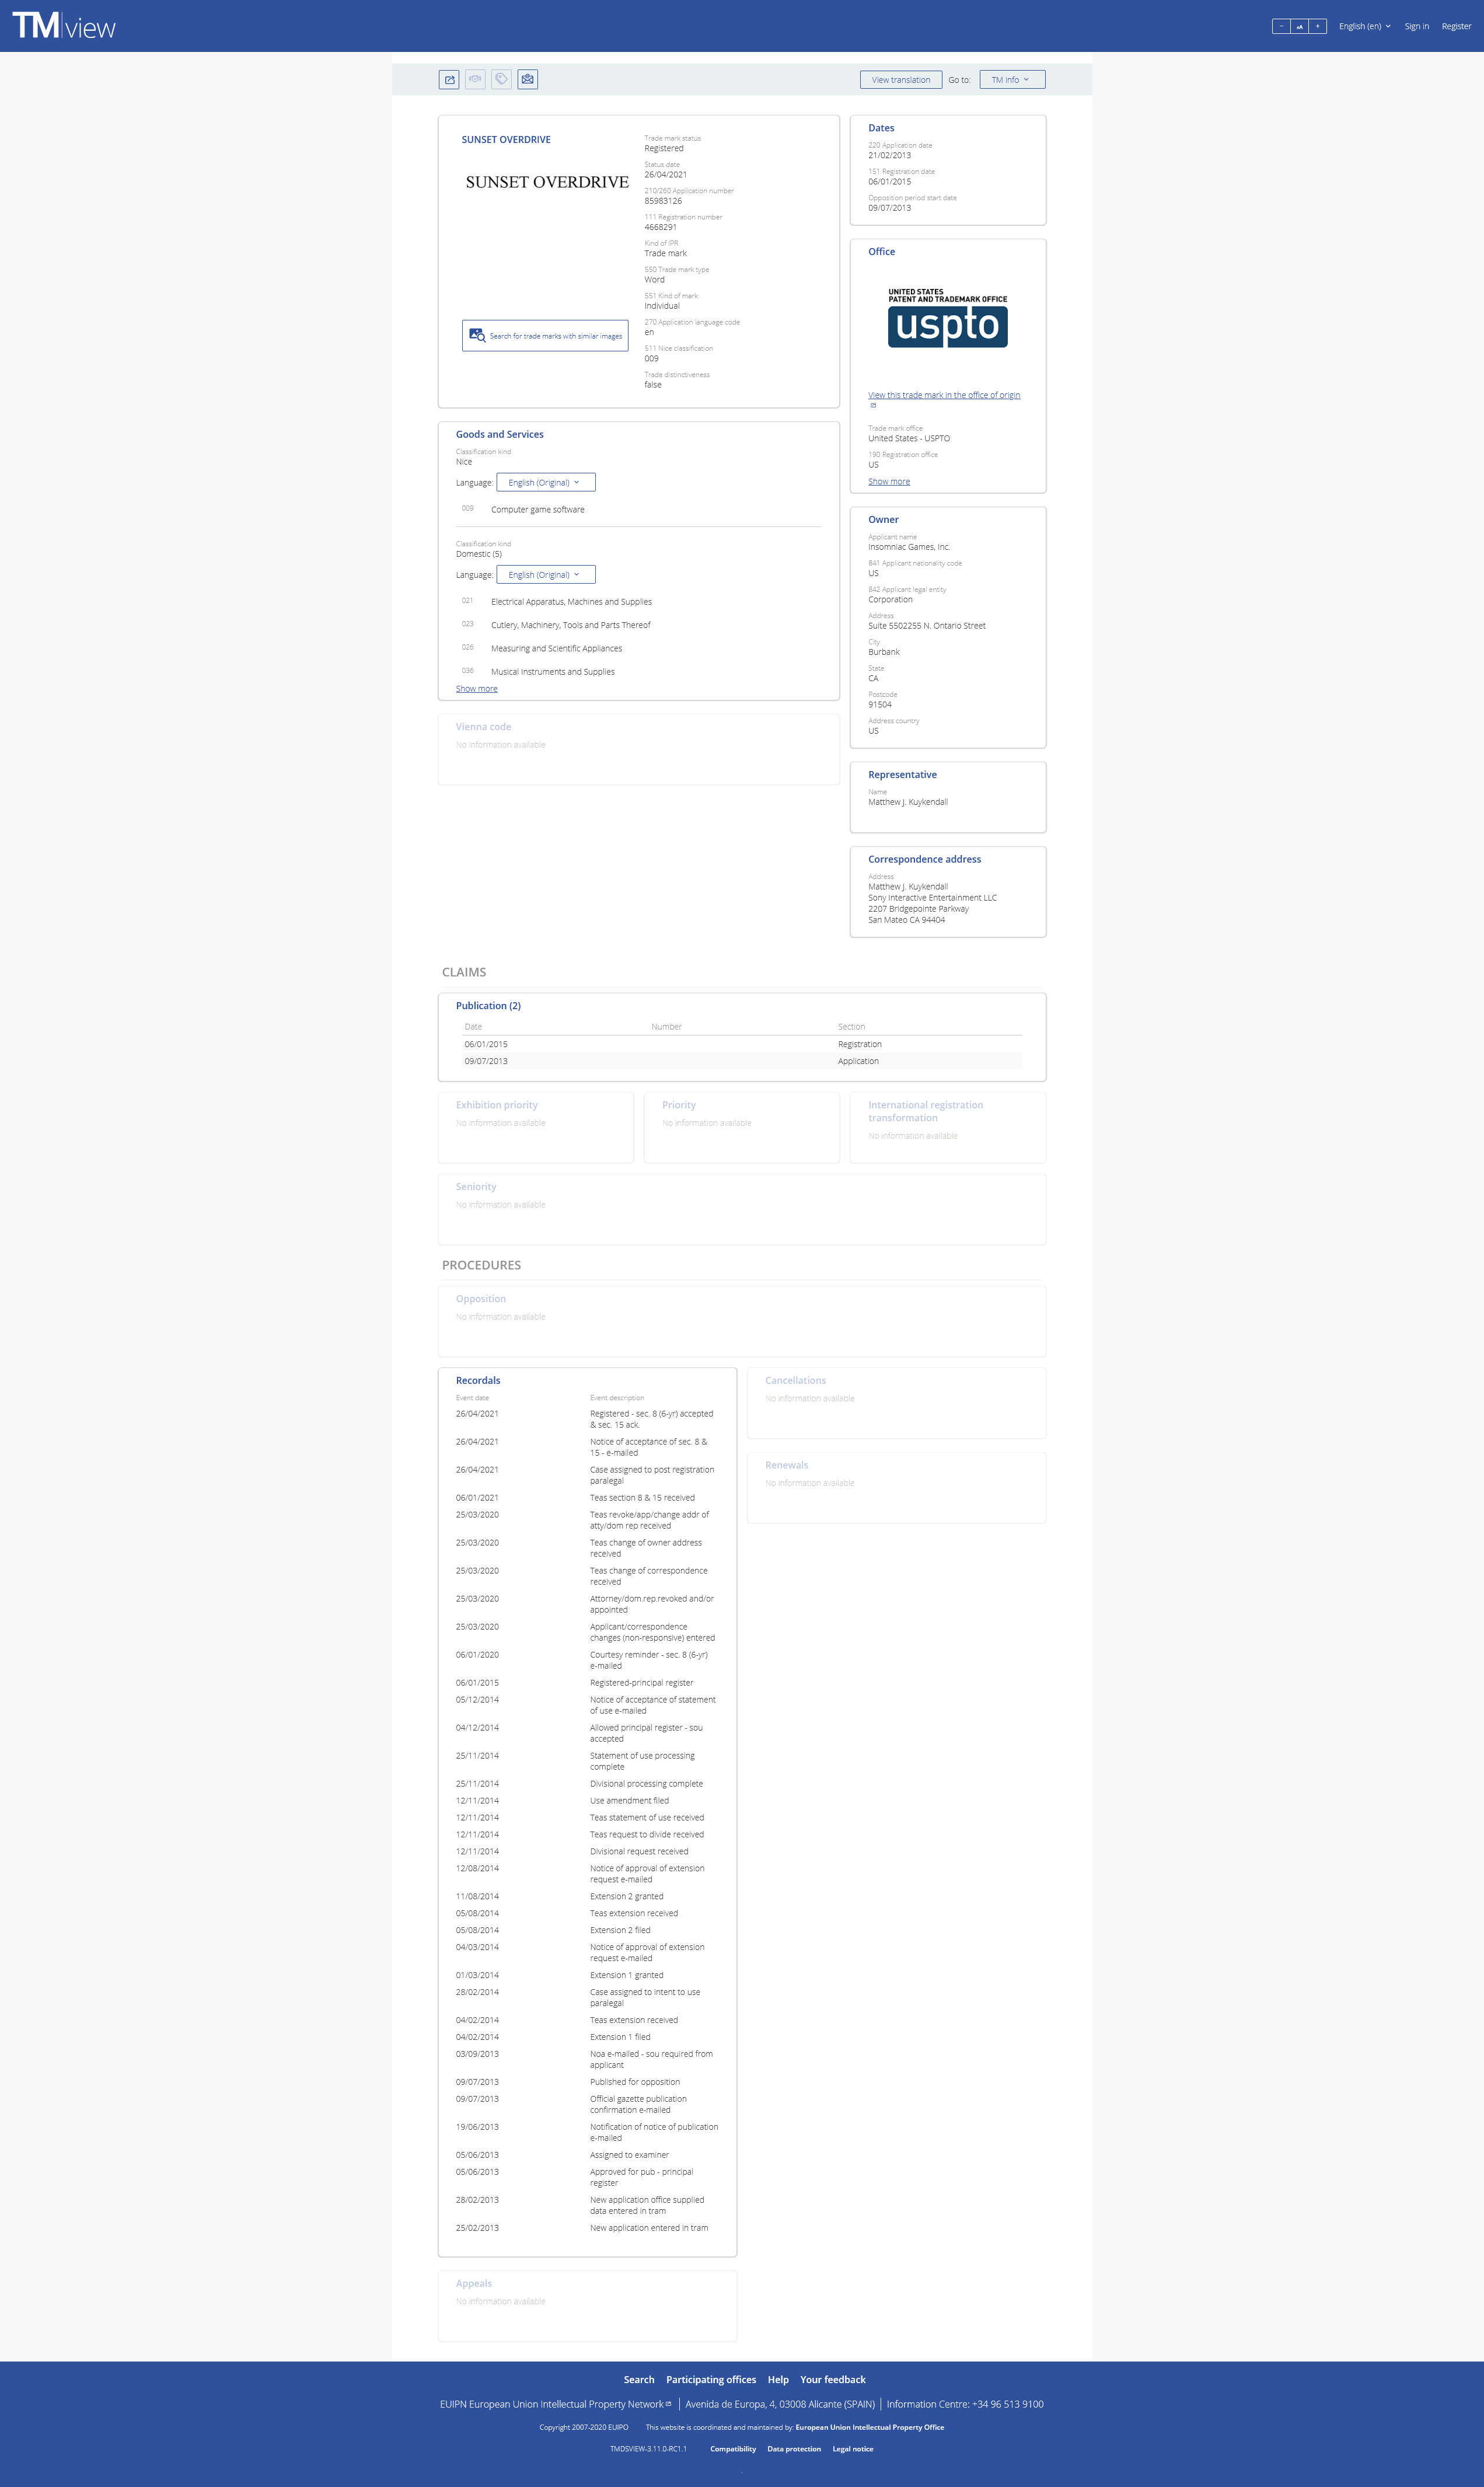Open Participating offices footer link
The image size is (1484, 2487).
[x=711, y=2379]
